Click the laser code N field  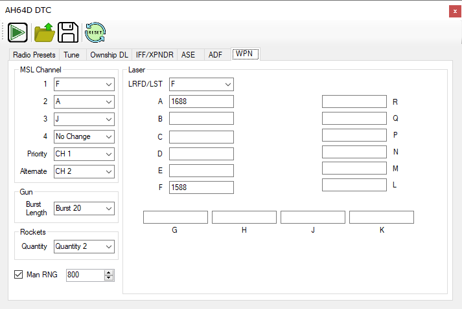(354, 152)
